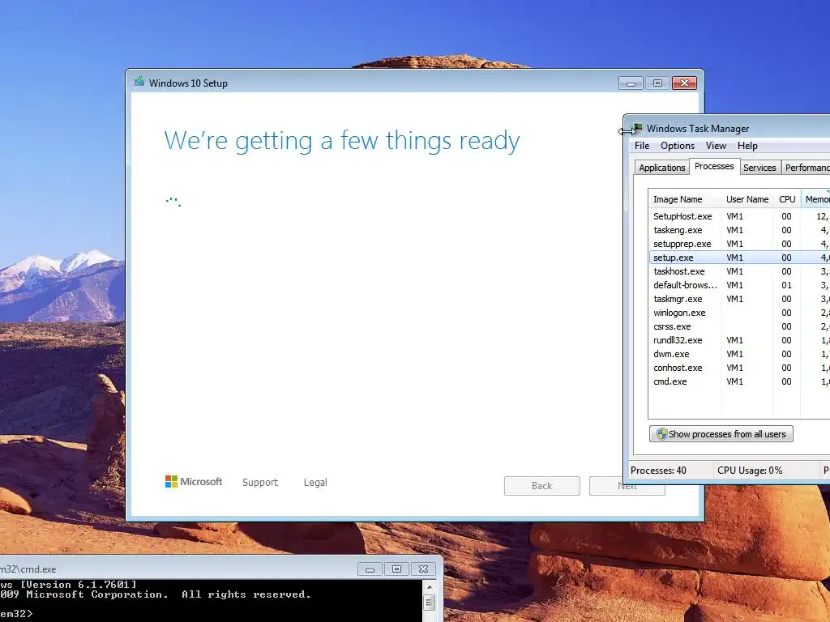Minimize the cmd.exe window

[370, 569]
